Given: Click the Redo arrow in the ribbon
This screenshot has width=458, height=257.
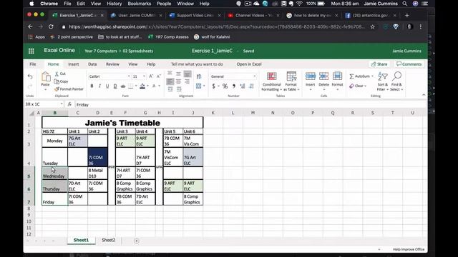Looking at the screenshot, I should point(30,86).
